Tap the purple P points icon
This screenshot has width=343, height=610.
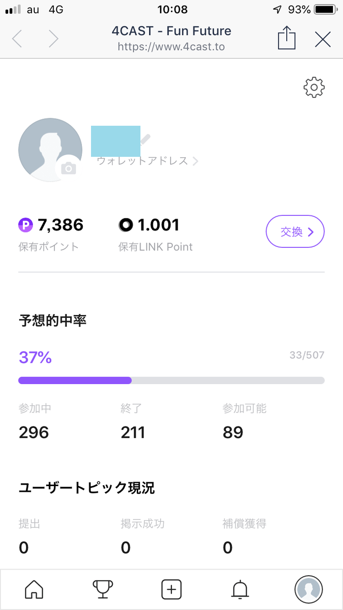pos(26,225)
